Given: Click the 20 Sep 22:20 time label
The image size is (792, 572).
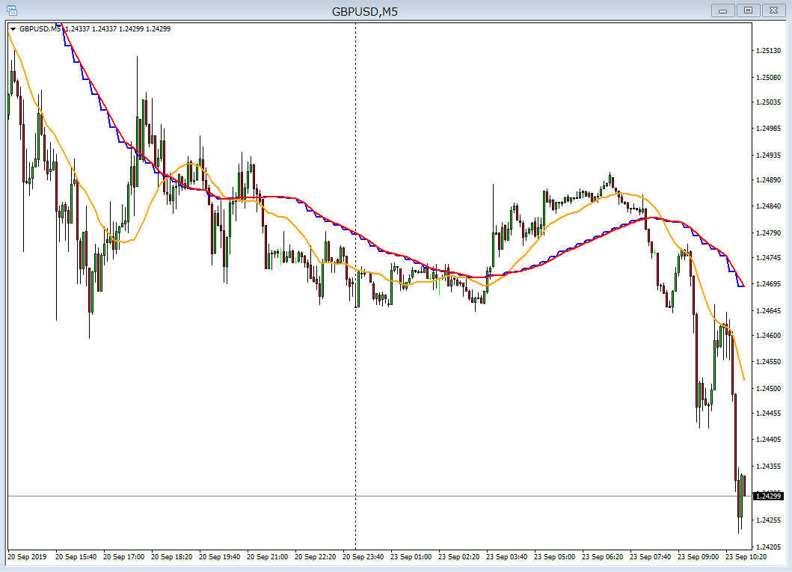Looking at the screenshot, I should tap(315, 557).
